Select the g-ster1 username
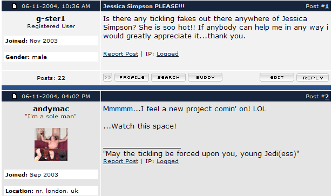 click(51, 19)
